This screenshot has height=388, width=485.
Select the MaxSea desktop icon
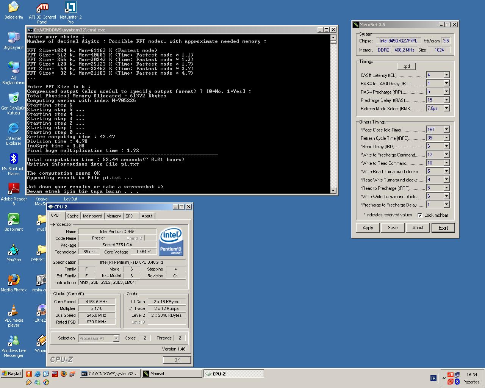(14, 253)
